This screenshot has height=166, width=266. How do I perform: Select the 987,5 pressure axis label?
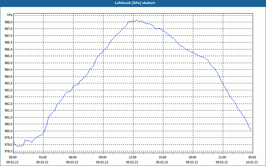(x=9, y=29)
